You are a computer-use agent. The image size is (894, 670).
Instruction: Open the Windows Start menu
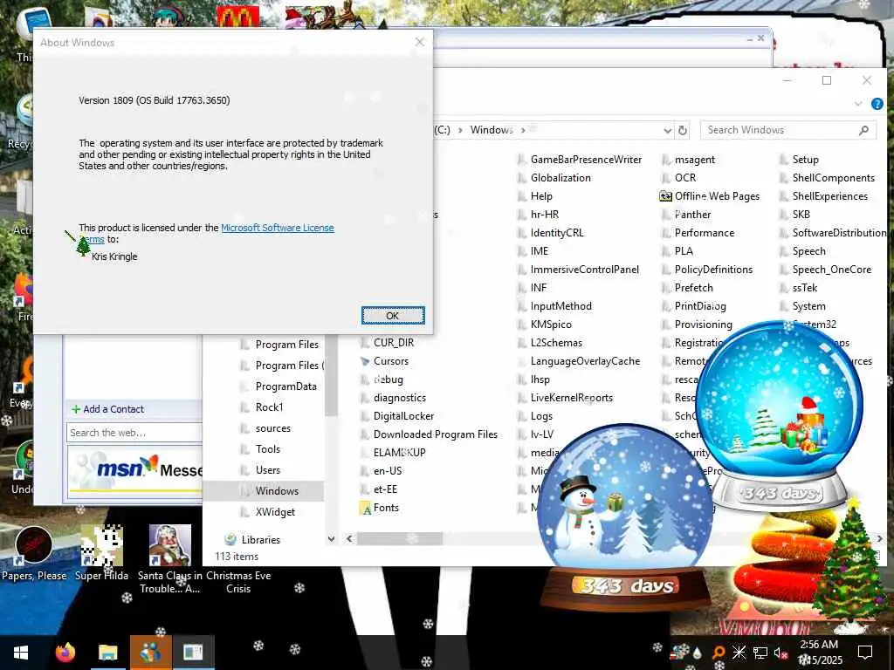coord(21,653)
